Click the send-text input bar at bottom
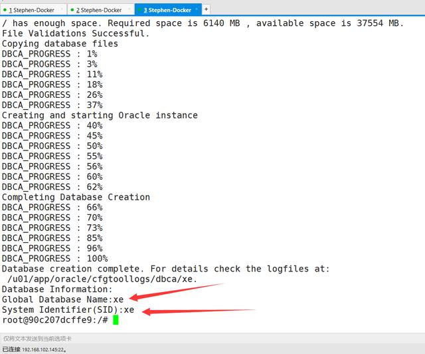Viewport: 425px width, 354px height. coord(212,339)
